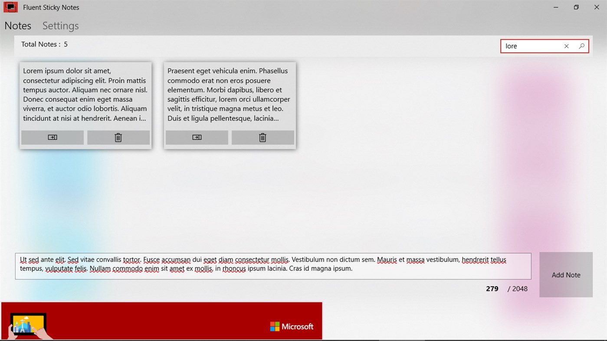
Task: Select the Praesent eget vehicula note text
Action: [229, 94]
